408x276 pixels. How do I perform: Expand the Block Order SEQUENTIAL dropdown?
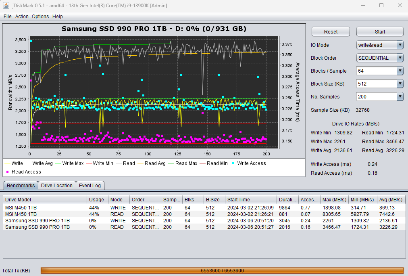coord(400,58)
